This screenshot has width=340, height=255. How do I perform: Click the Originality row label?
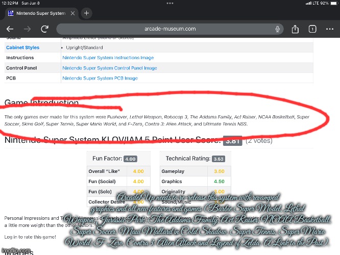click(173, 192)
